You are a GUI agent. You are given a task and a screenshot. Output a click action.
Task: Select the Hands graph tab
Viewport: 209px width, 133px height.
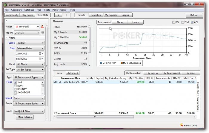point(136,22)
